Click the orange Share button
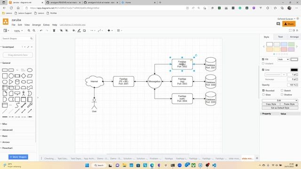This screenshot has width=301, height=169. [289, 24]
